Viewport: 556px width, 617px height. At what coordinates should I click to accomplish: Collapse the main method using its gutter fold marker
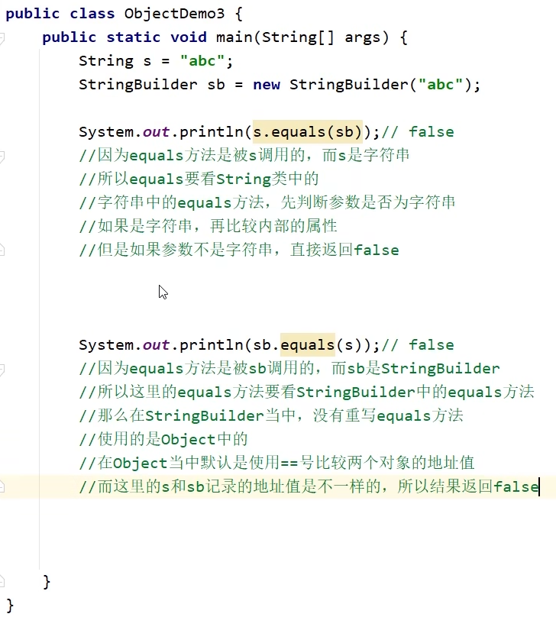tap(2, 38)
